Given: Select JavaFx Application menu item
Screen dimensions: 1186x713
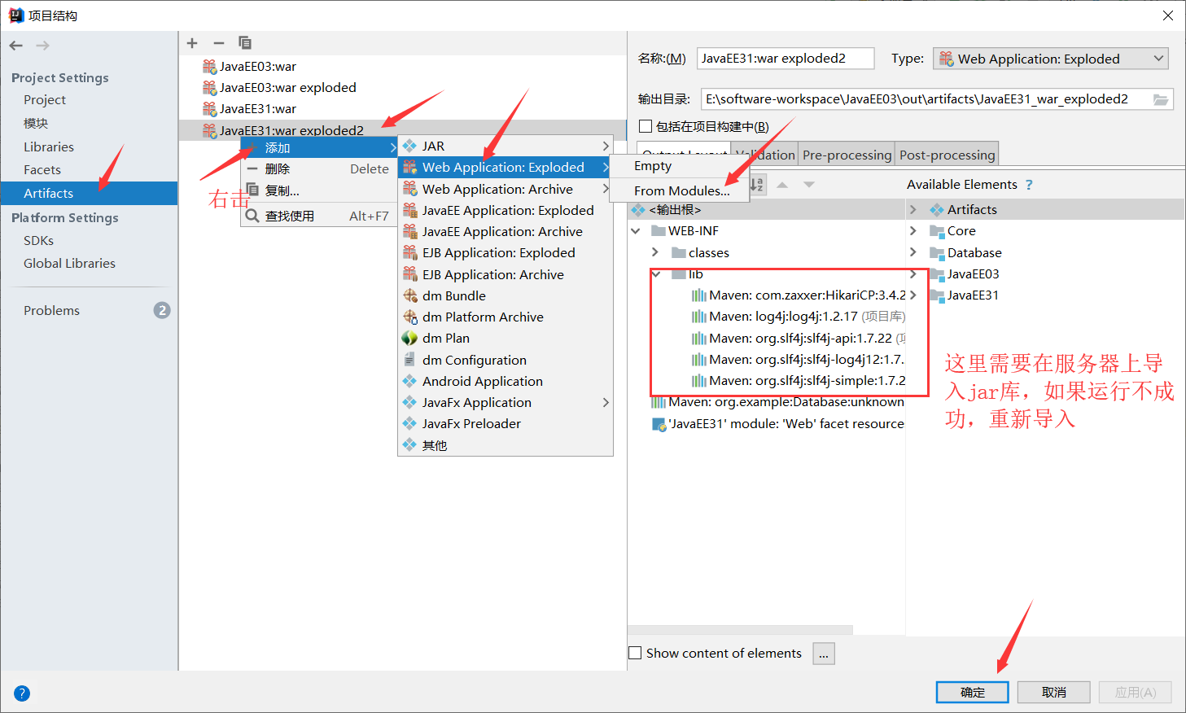Looking at the screenshot, I should 505,402.
